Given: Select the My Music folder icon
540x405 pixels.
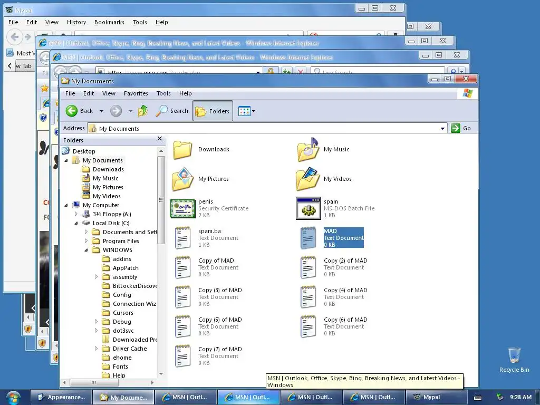Looking at the screenshot, I should (x=308, y=149).
